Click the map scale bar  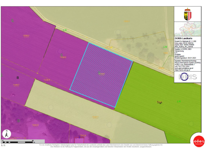click(x=23, y=141)
